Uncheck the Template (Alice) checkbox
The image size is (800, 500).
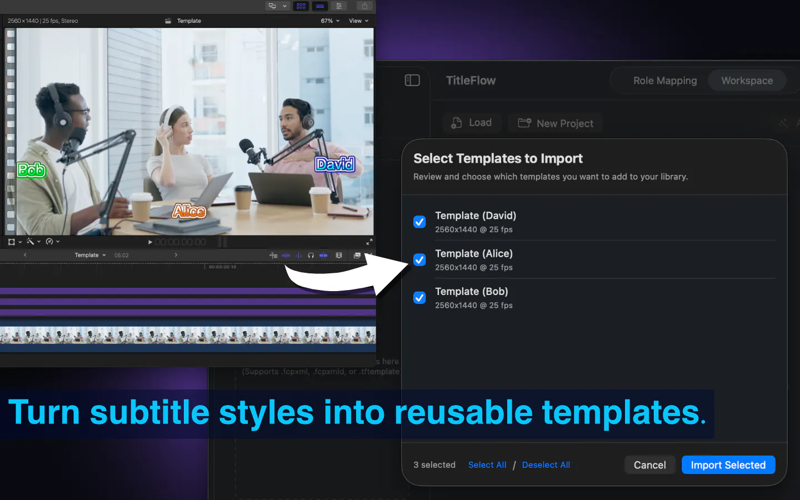pyautogui.click(x=420, y=259)
